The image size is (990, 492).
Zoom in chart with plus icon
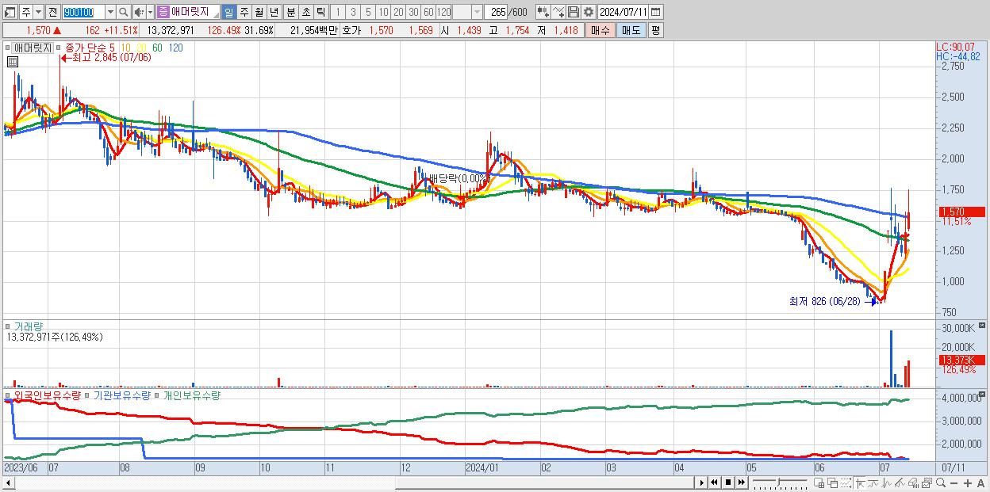point(968,483)
